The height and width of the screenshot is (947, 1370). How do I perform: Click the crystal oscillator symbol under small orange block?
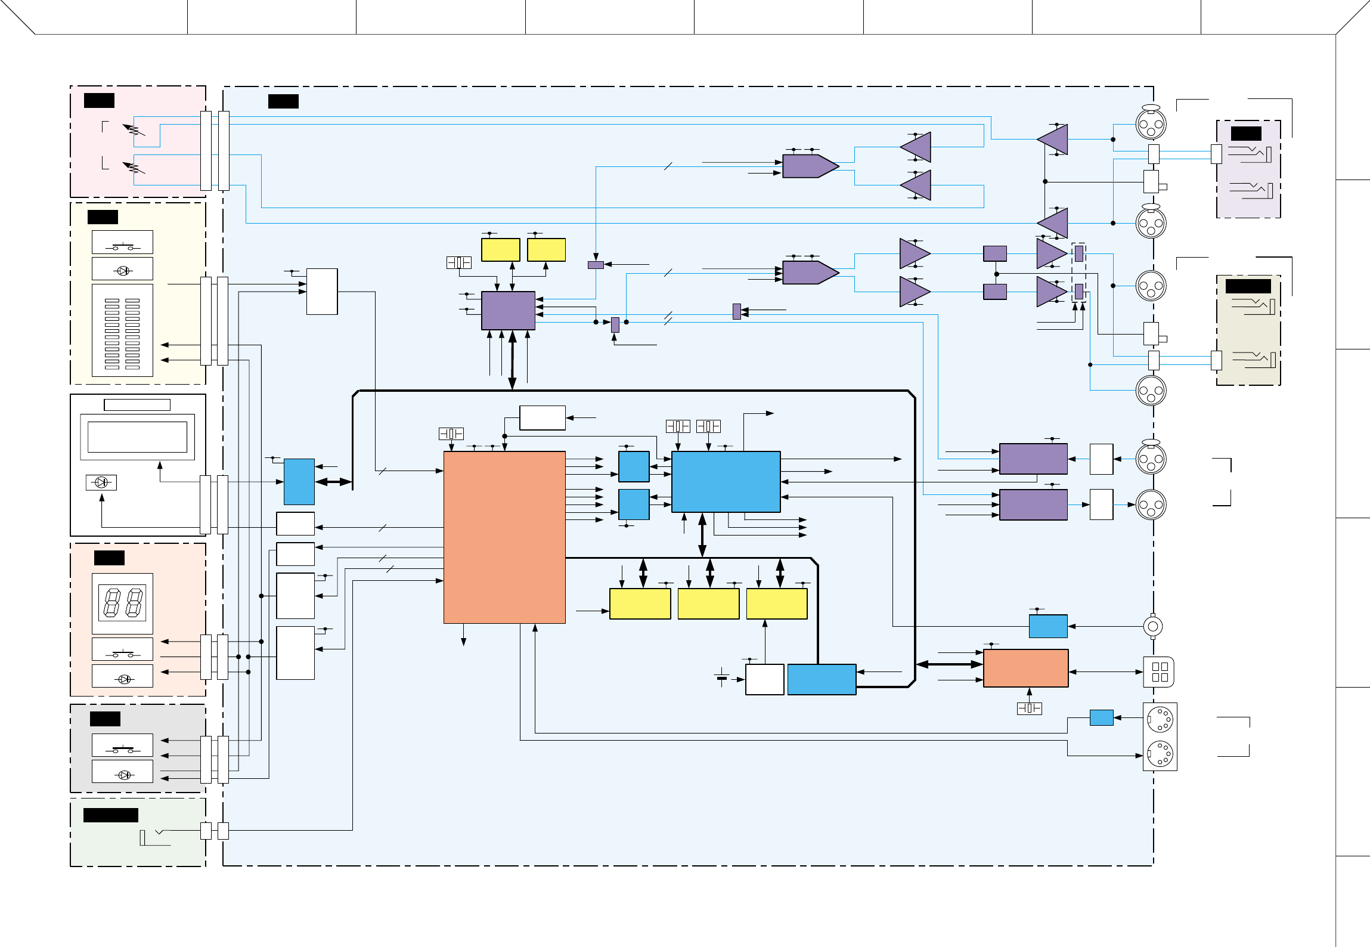(x=1029, y=708)
